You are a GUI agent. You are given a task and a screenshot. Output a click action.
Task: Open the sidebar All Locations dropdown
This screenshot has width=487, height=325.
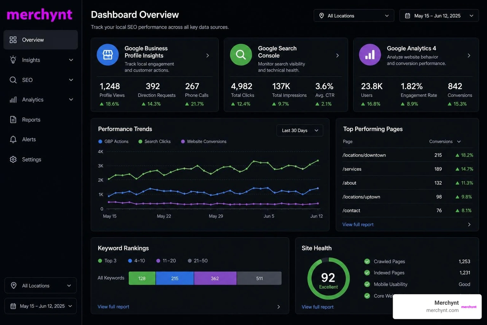[x=41, y=285]
